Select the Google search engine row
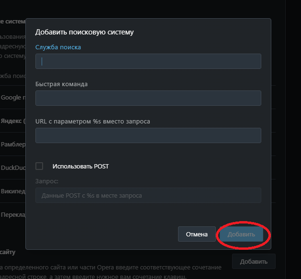The image size is (301, 279). coord(11,98)
